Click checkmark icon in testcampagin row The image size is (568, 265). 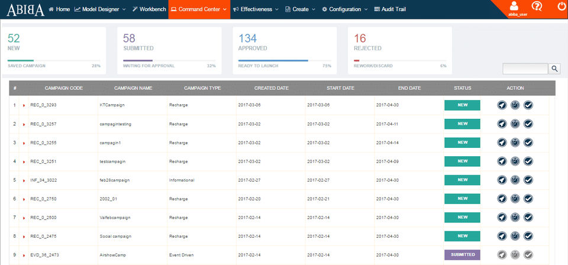pyautogui.click(x=528, y=161)
